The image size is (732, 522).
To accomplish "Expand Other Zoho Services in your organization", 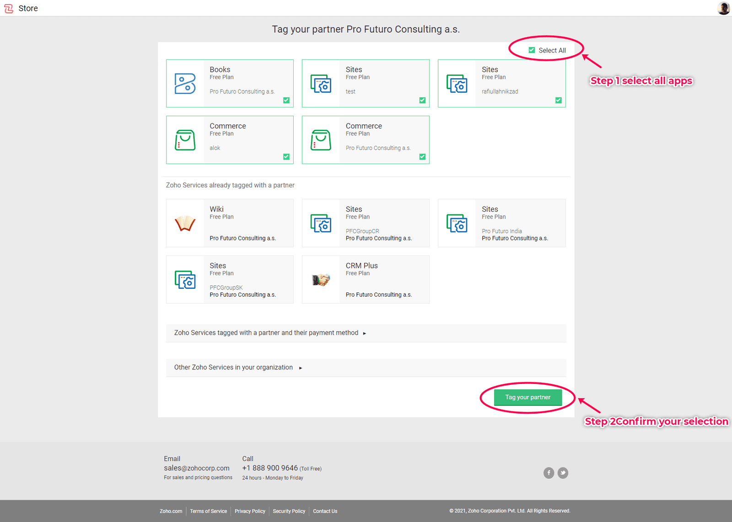I will click(x=366, y=368).
